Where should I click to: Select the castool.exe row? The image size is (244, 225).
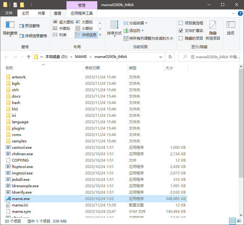point(96,147)
